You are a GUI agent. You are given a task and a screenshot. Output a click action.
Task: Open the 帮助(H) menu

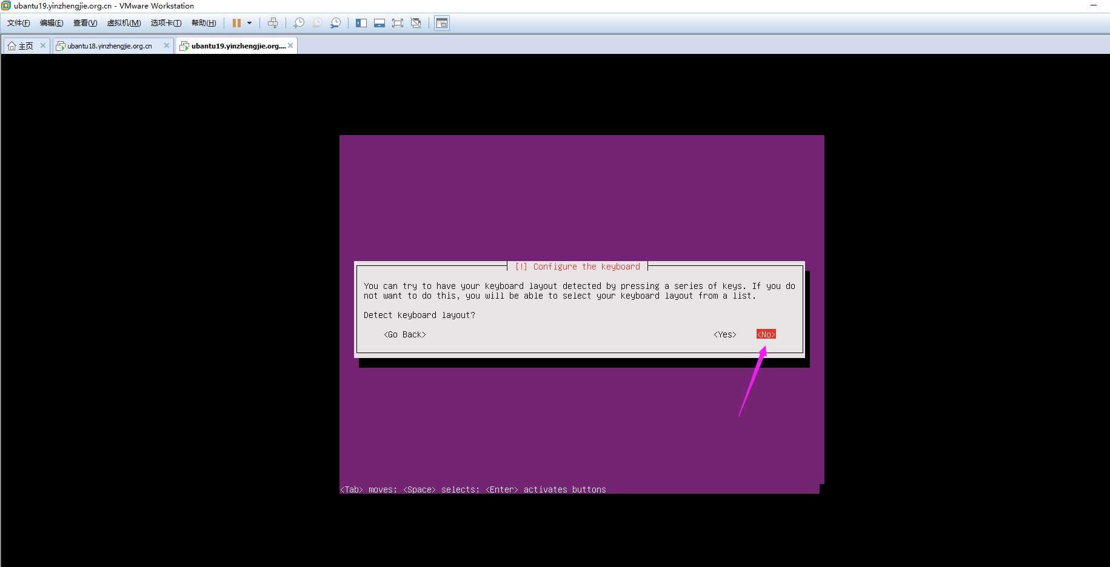point(204,23)
